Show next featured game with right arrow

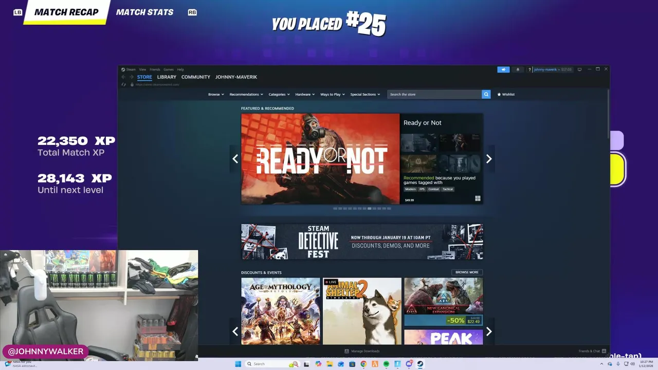click(489, 159)
